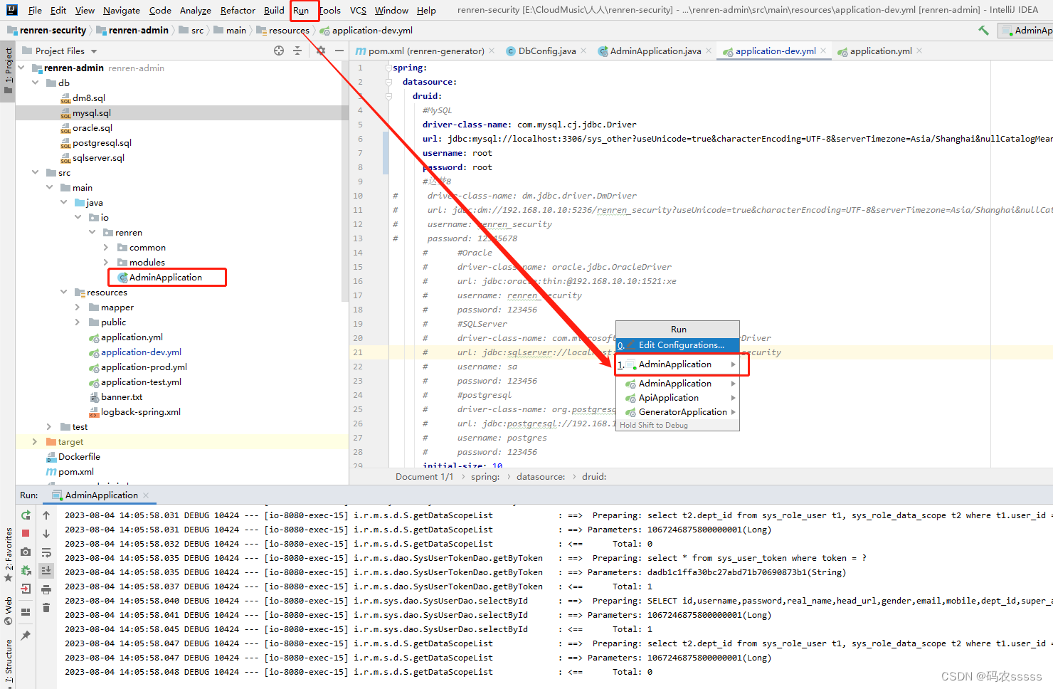This screenshot has width=1053, height=689.
Task: Click the Restore Layout icon in Run panel
Action: 26,612
